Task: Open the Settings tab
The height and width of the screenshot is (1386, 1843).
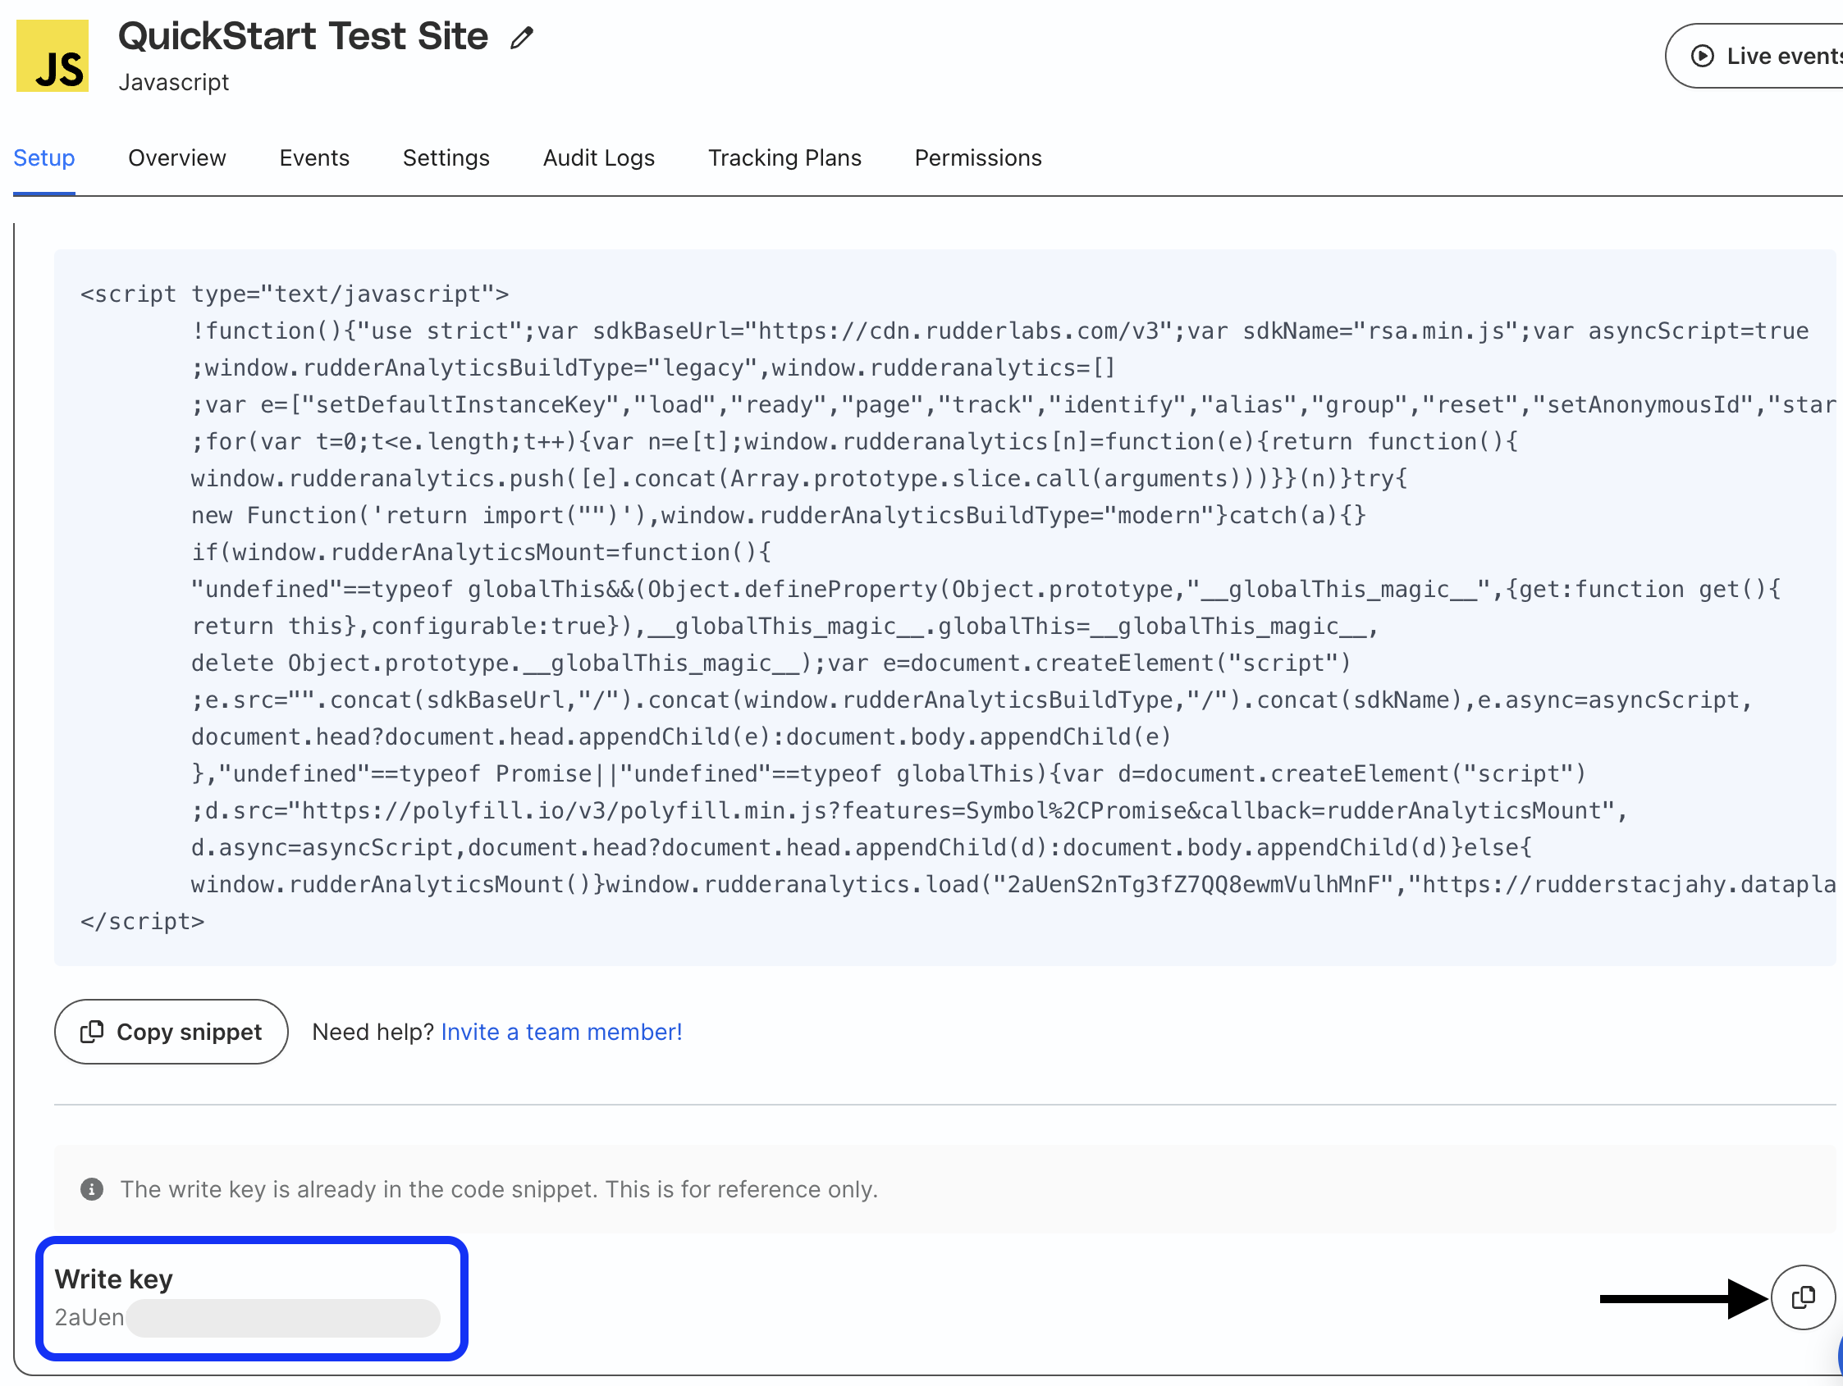Action: (446, 157)
